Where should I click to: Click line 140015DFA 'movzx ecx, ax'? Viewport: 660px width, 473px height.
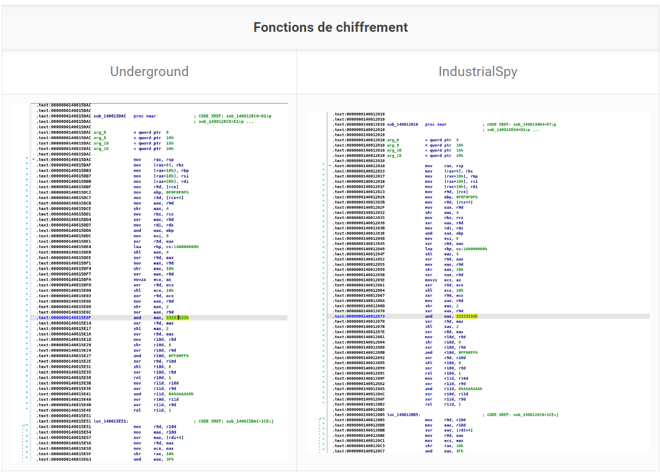[105, 279]
